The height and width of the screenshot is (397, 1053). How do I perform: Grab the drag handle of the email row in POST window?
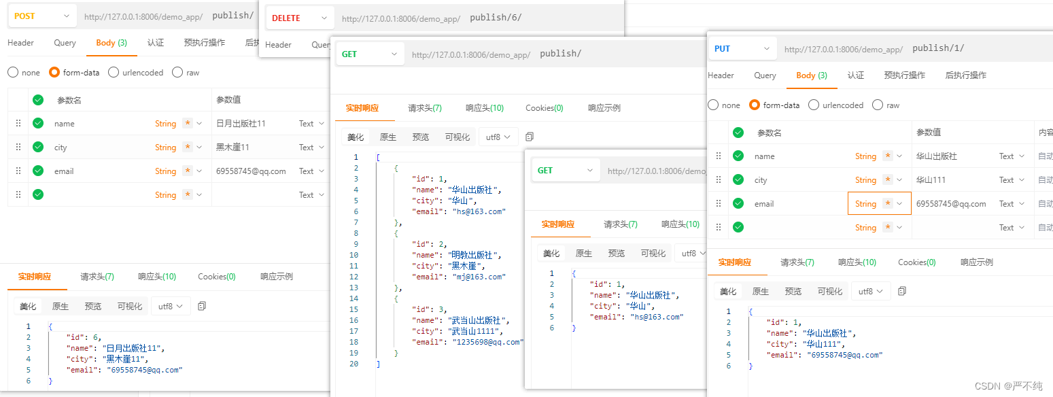tap(18, 171)
